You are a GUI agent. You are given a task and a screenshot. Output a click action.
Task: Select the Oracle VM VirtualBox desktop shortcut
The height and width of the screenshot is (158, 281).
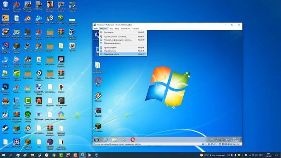click(x=72, y=34)
